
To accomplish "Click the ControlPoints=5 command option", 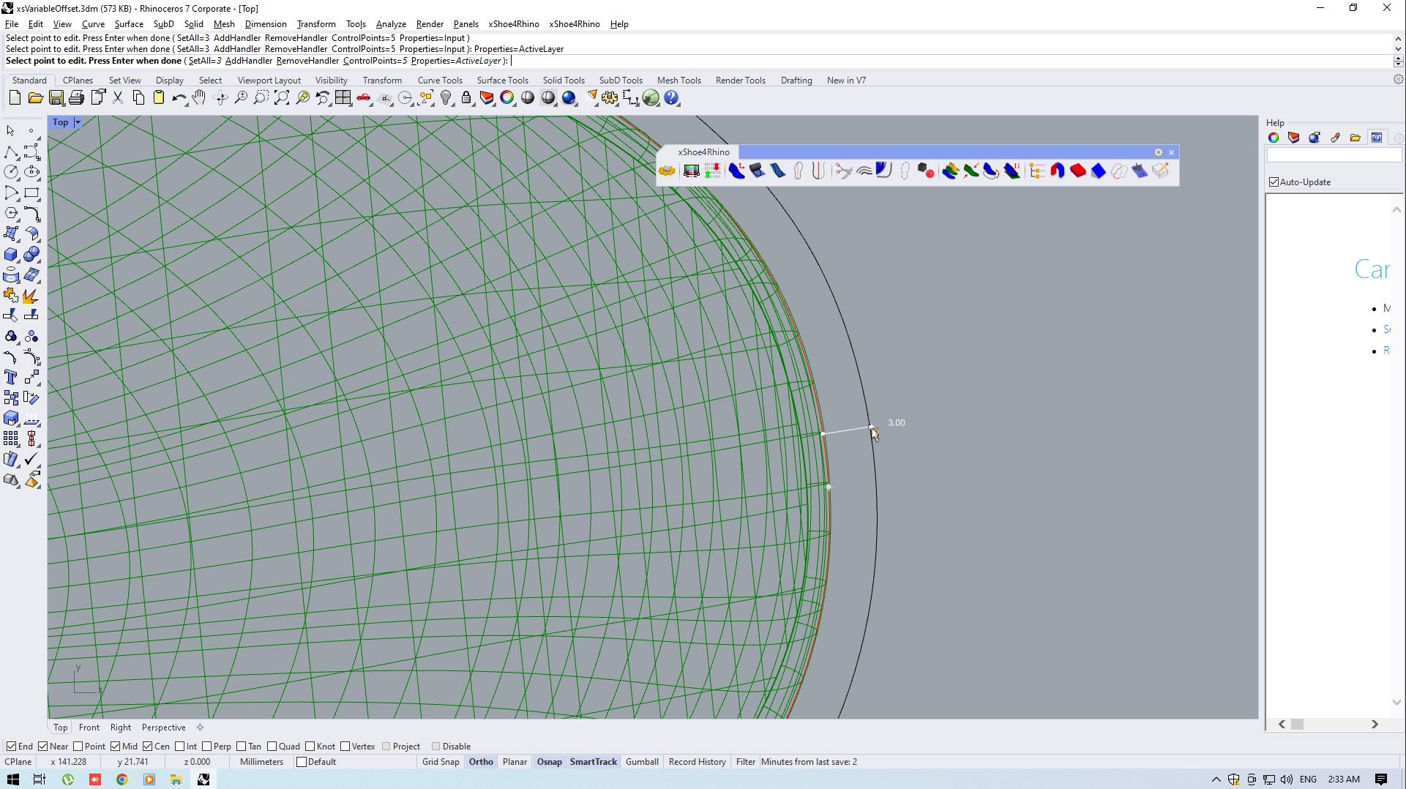I will tap(375, 61).
